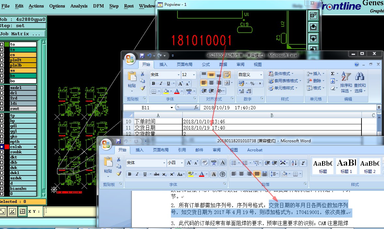This screenshot has width=384, height=229.
Task: Open Excel number format dropdown 自定义
Action: [x=261, y=75]
